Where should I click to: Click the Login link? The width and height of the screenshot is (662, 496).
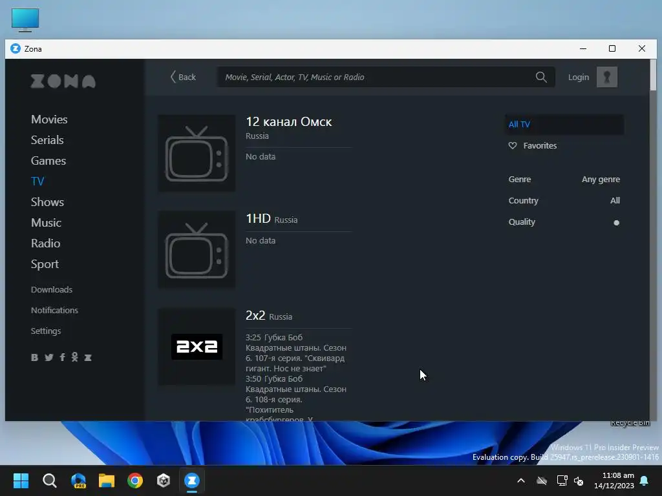click(579, 77)
